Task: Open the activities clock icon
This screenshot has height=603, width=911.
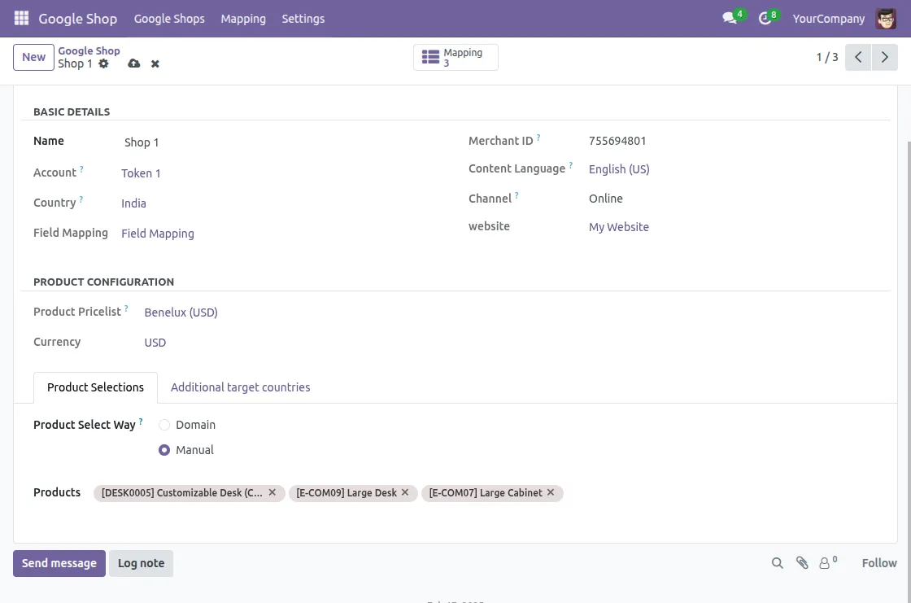Action: pyautogui.click(x=765, y=18)
